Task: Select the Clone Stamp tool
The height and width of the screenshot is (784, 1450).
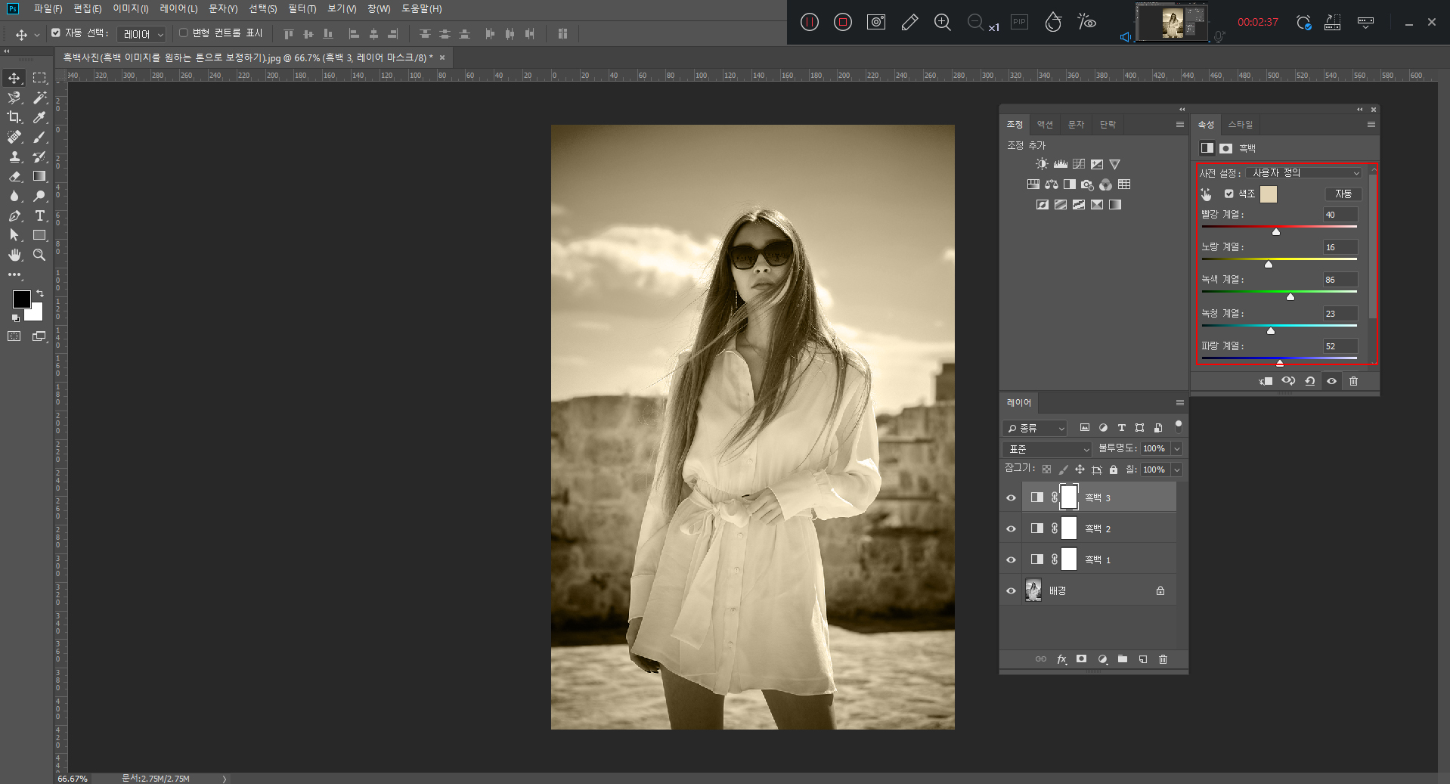Action: 14,156
